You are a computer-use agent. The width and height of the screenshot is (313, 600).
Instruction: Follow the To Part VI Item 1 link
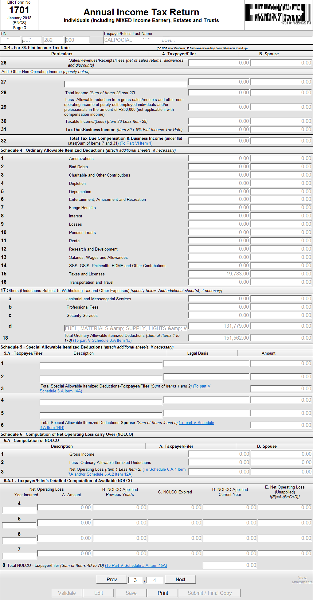[x=136, y=143]
